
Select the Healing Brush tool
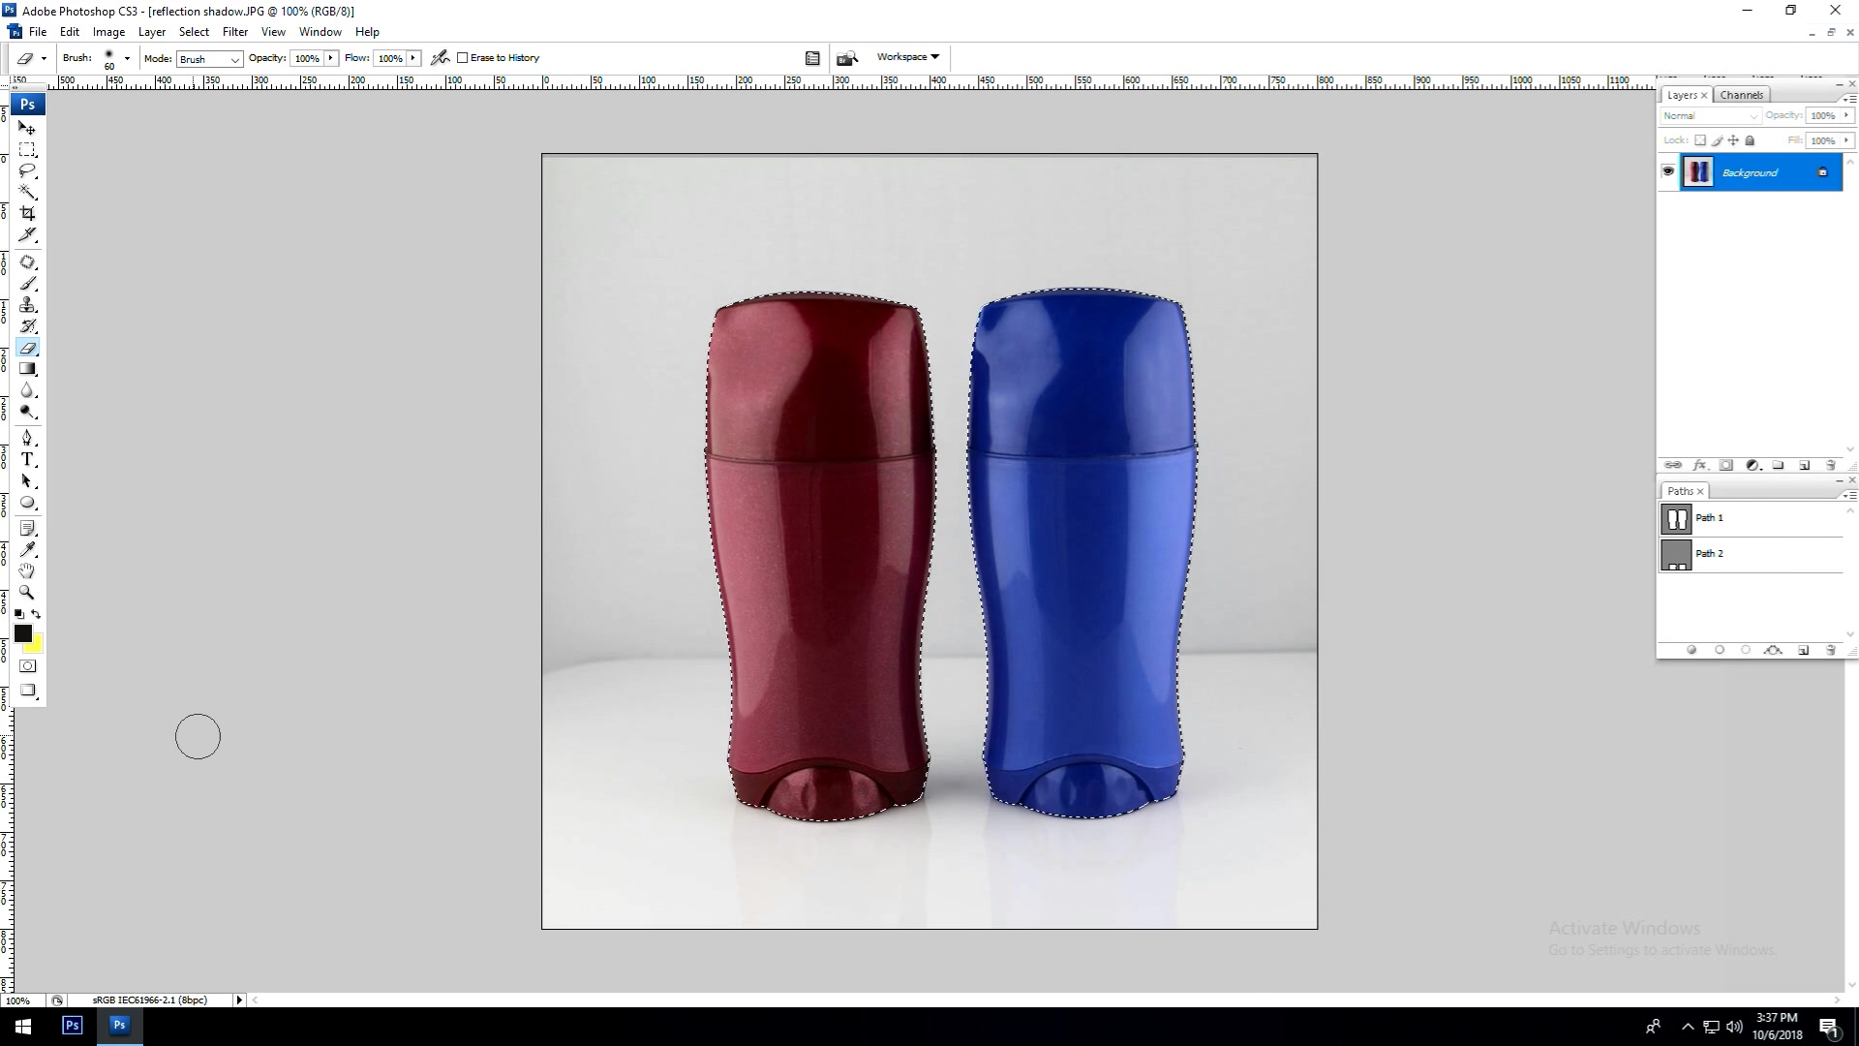click(27, 262)
